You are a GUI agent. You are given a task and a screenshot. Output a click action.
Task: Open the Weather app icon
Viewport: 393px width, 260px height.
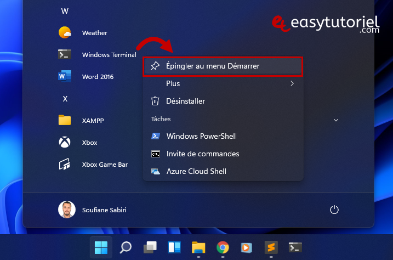pyautogui.click(x=65, y=32)
